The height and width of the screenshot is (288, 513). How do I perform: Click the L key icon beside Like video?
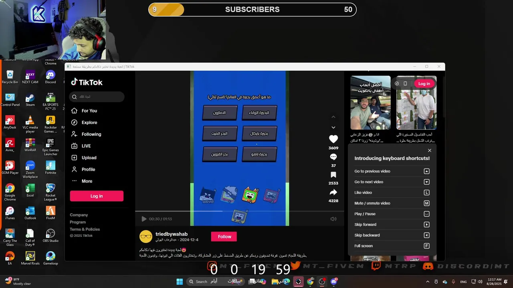coord(427,192)
